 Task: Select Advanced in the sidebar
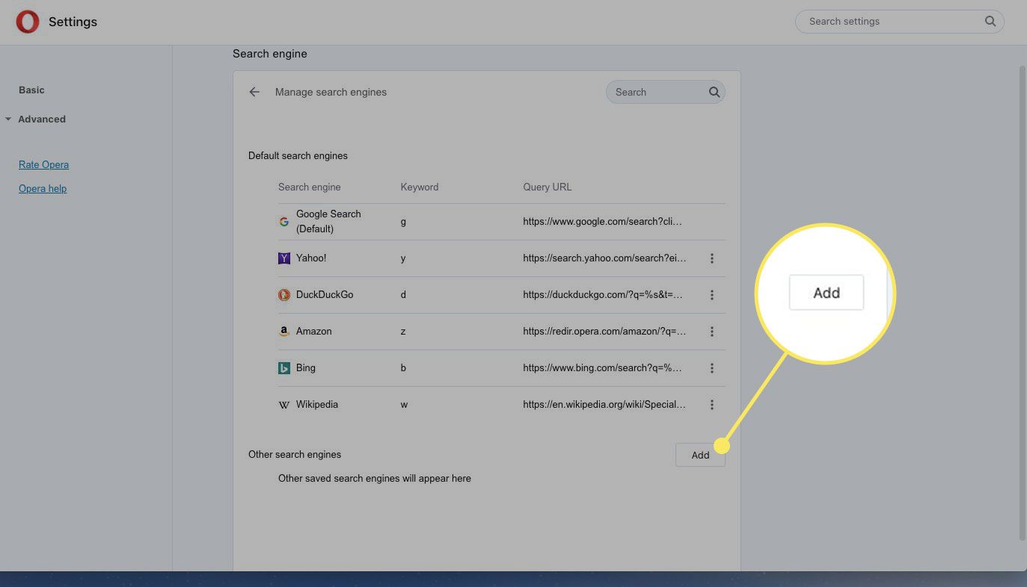click(42, 119)
